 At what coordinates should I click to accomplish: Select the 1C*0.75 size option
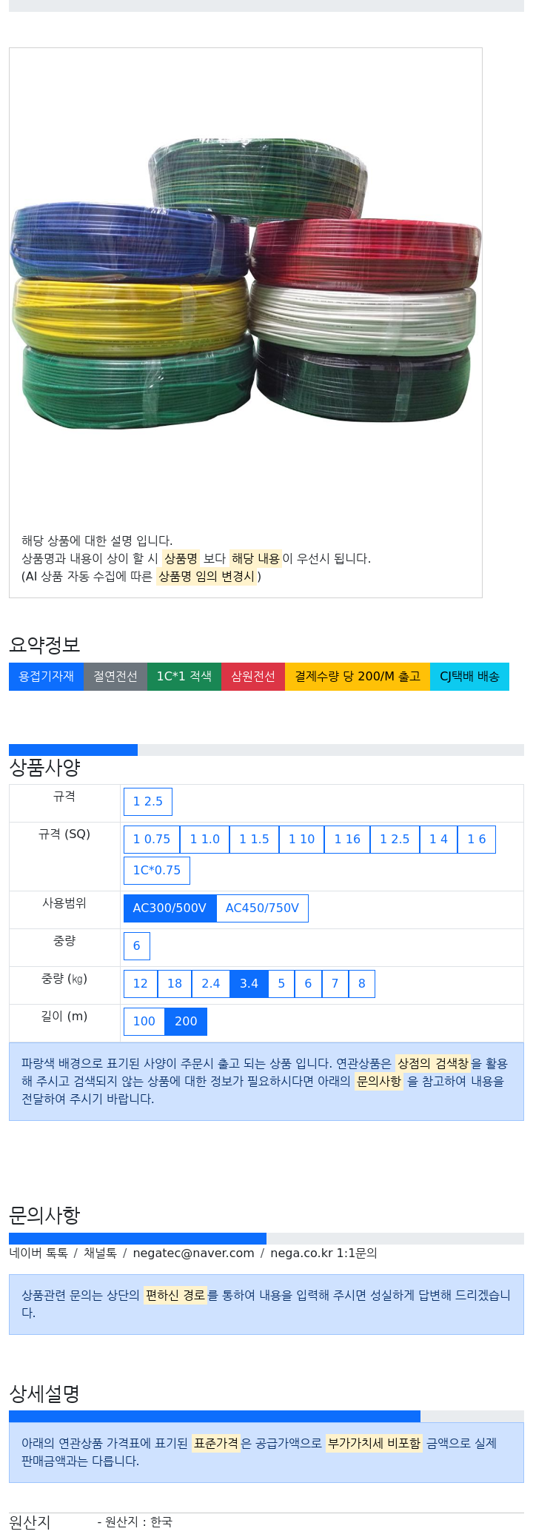coord(157,871)
